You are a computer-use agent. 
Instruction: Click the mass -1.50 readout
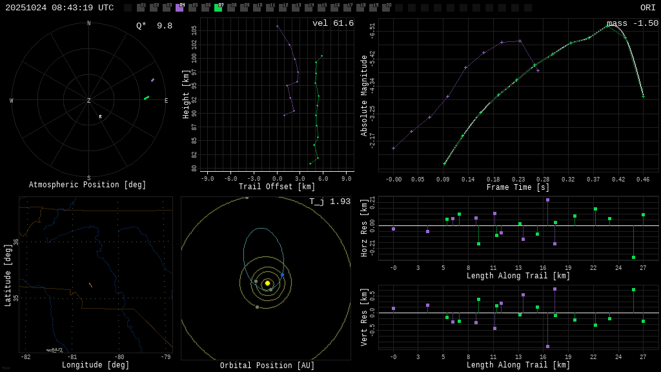coord(632,24)
